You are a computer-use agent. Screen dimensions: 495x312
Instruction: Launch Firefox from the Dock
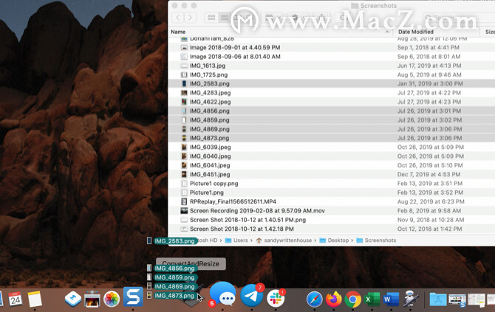[x=334, y=299]
